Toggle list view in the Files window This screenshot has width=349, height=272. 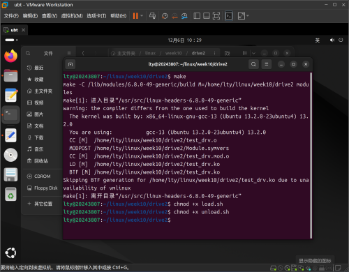[x=245, y=53]
